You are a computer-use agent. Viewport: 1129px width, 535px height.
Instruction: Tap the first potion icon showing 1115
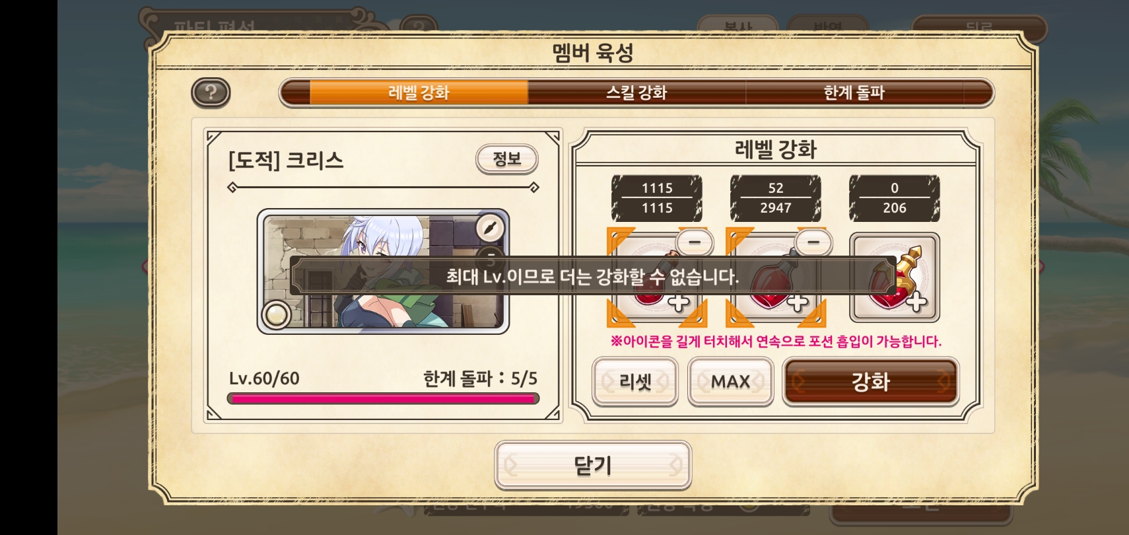click(657, 277)
